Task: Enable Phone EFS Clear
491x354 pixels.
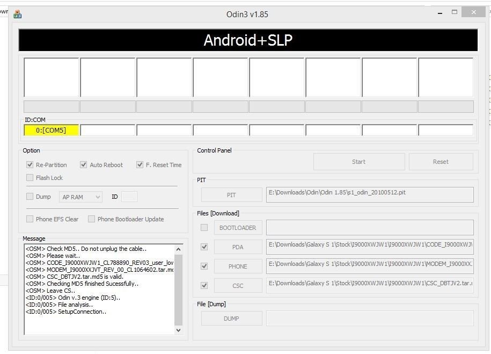Action: (30, 219)
